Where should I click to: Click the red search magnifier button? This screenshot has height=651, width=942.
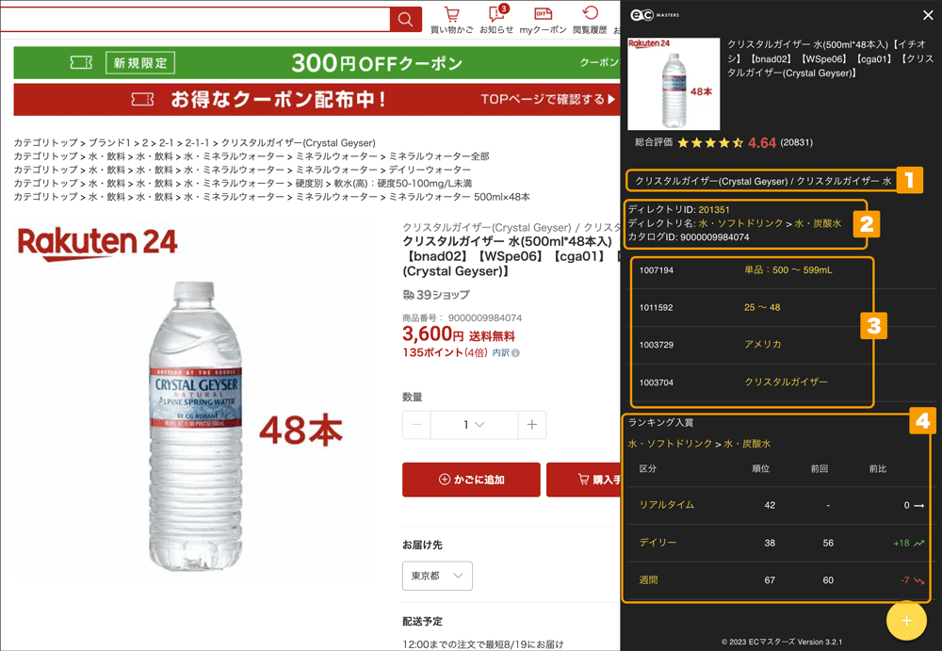[405, 19]
